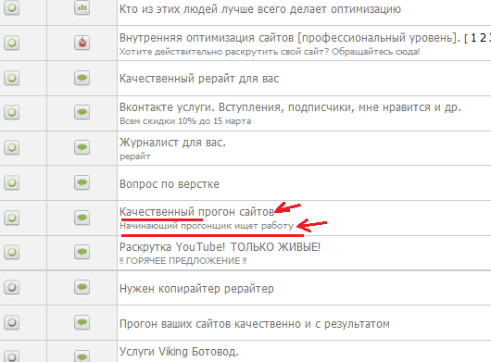
Task: Open topic 'Внутренняя оптимизация сайтов [профессиональный уровень]'
Action: coord(290,38)
